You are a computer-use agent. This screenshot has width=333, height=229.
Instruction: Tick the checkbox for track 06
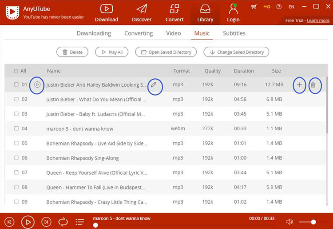[16, 158]
